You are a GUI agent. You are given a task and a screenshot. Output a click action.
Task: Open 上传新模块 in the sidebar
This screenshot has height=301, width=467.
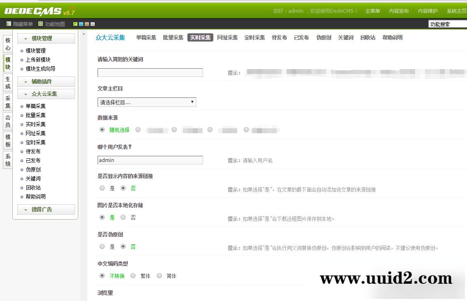pyautogui.click(x=36, y=60)
